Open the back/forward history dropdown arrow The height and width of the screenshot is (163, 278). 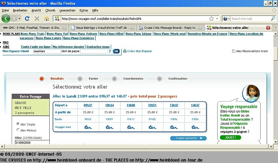[x=19, y=18]
